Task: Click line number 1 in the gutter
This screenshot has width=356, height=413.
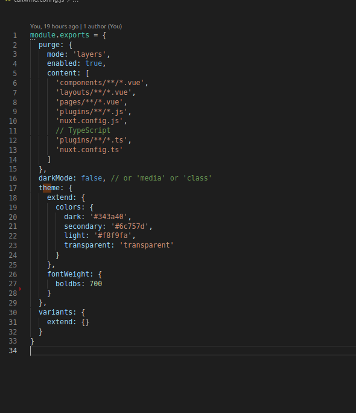Action: tap(15, 35)
